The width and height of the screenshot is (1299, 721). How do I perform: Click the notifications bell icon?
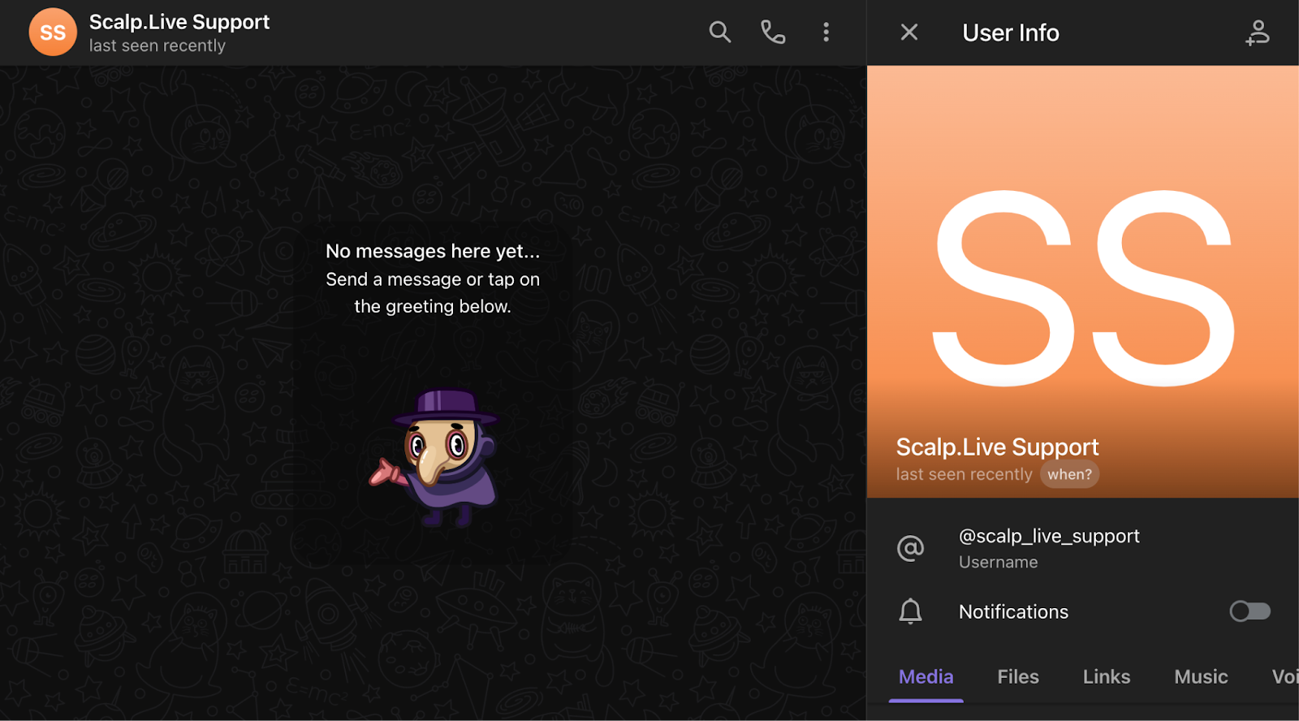coord(910,611)
